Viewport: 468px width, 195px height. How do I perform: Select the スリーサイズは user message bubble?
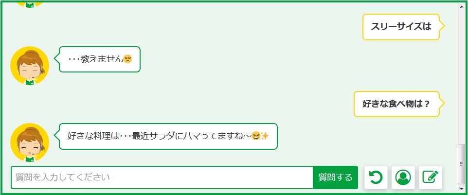[x=401, y=27]
